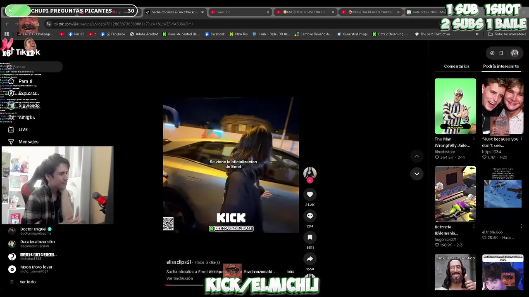Open Panel de control bookmark
This screenshot has width=529, height=297.
click(181, 34)
